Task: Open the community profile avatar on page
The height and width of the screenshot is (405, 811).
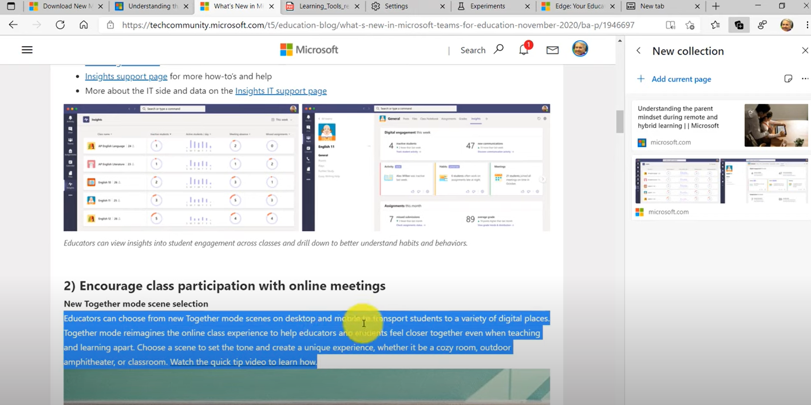Action: tap(580, 49)
